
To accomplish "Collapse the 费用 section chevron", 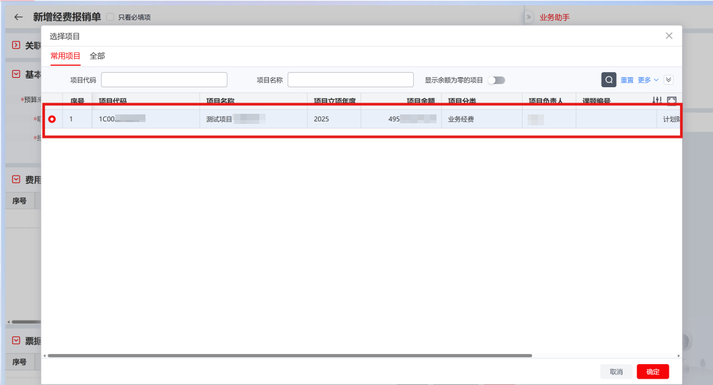I will coord(16,180).
